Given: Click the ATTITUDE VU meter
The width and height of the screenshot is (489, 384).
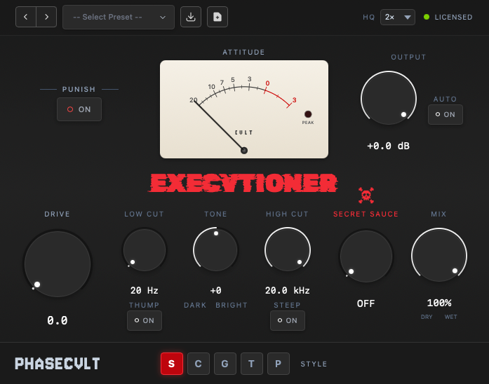Looking at the screenshot, I should click(x=244, y=109).
